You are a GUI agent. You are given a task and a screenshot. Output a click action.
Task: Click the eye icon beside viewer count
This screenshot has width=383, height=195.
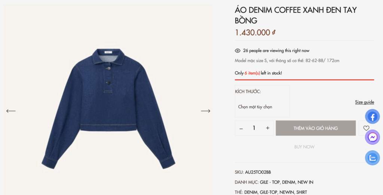238,51
